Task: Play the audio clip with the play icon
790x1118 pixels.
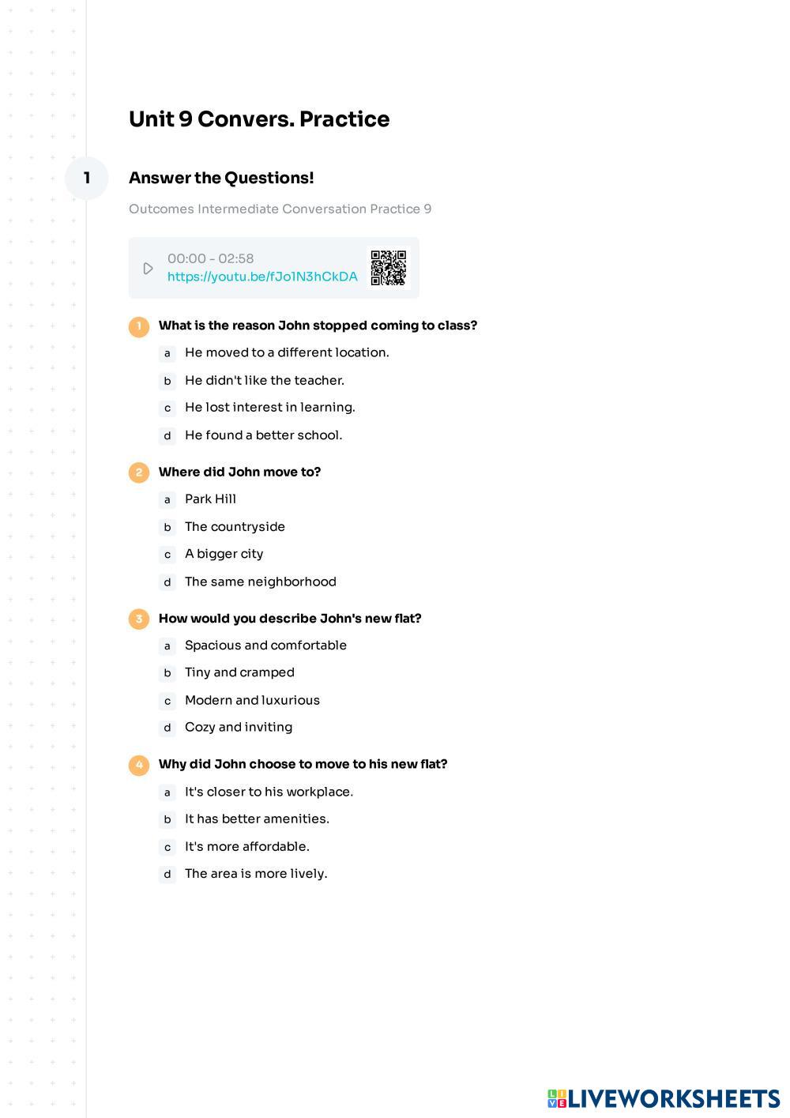Action: pyautogui.click(x=148, y=269)
